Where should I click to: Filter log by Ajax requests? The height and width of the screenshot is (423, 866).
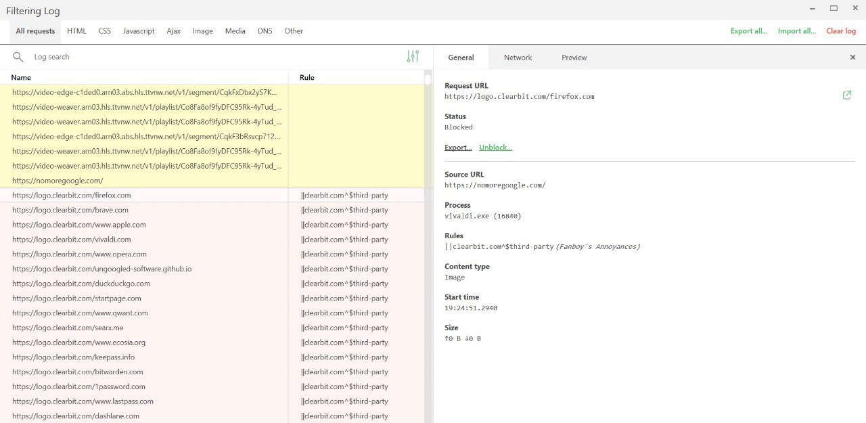pyautogui.click(x=174, y=31)
